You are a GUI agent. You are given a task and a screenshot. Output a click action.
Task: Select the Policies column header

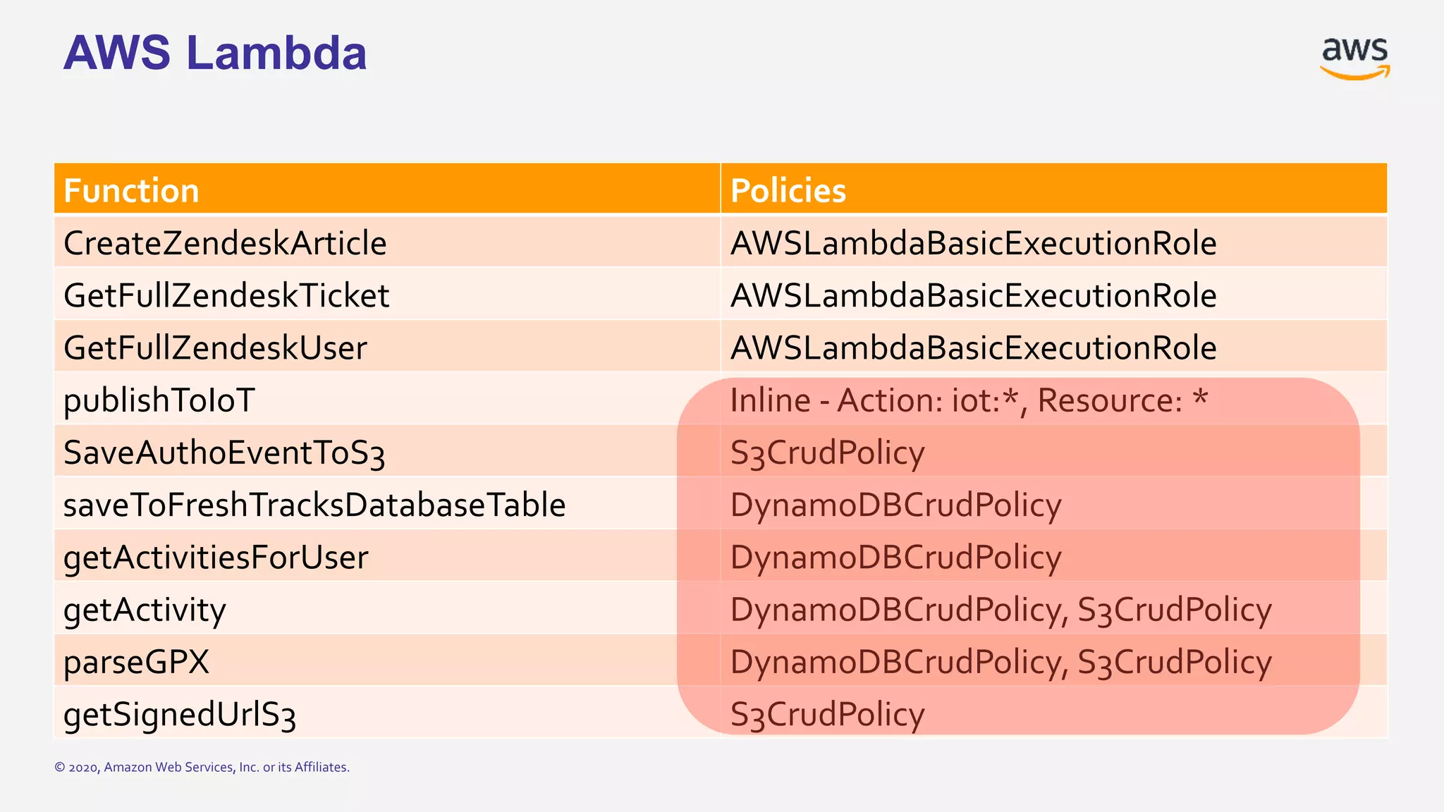[788, 190]
